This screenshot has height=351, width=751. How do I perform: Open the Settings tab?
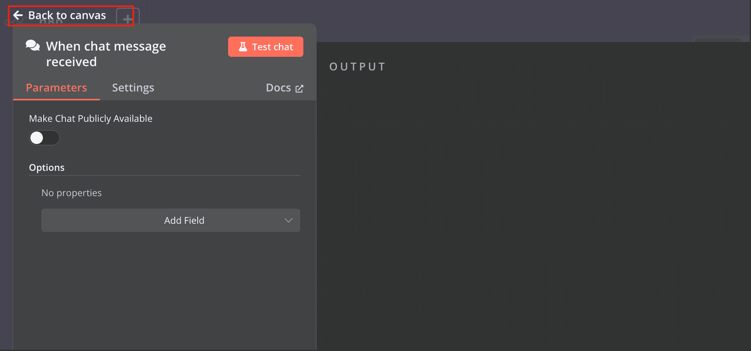coord(133,88)
